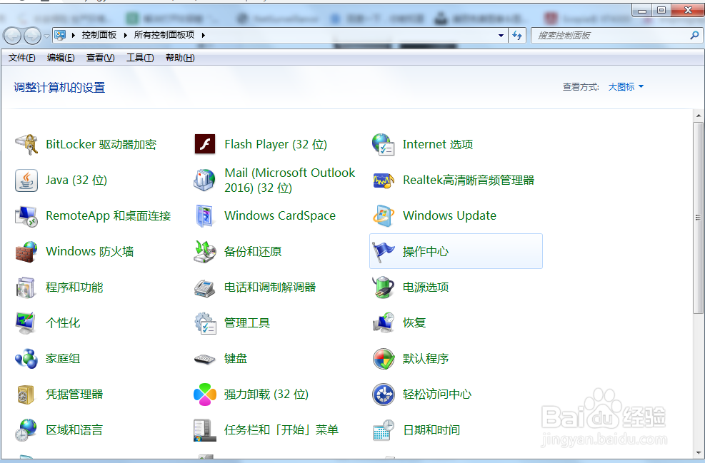The height and width of the screenshot is (463, 705).
Task: Click the 控制面板 breadcrumb
Action: (x=99, y=35)
